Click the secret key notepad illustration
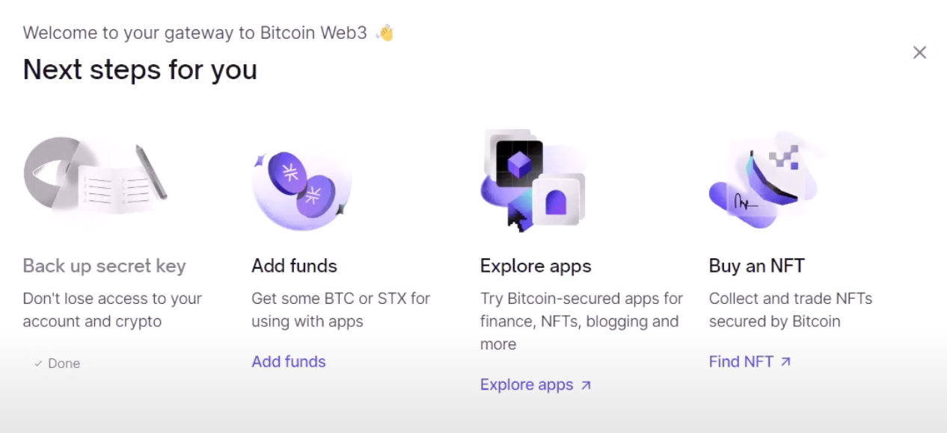947x433 pixels. 96,179
